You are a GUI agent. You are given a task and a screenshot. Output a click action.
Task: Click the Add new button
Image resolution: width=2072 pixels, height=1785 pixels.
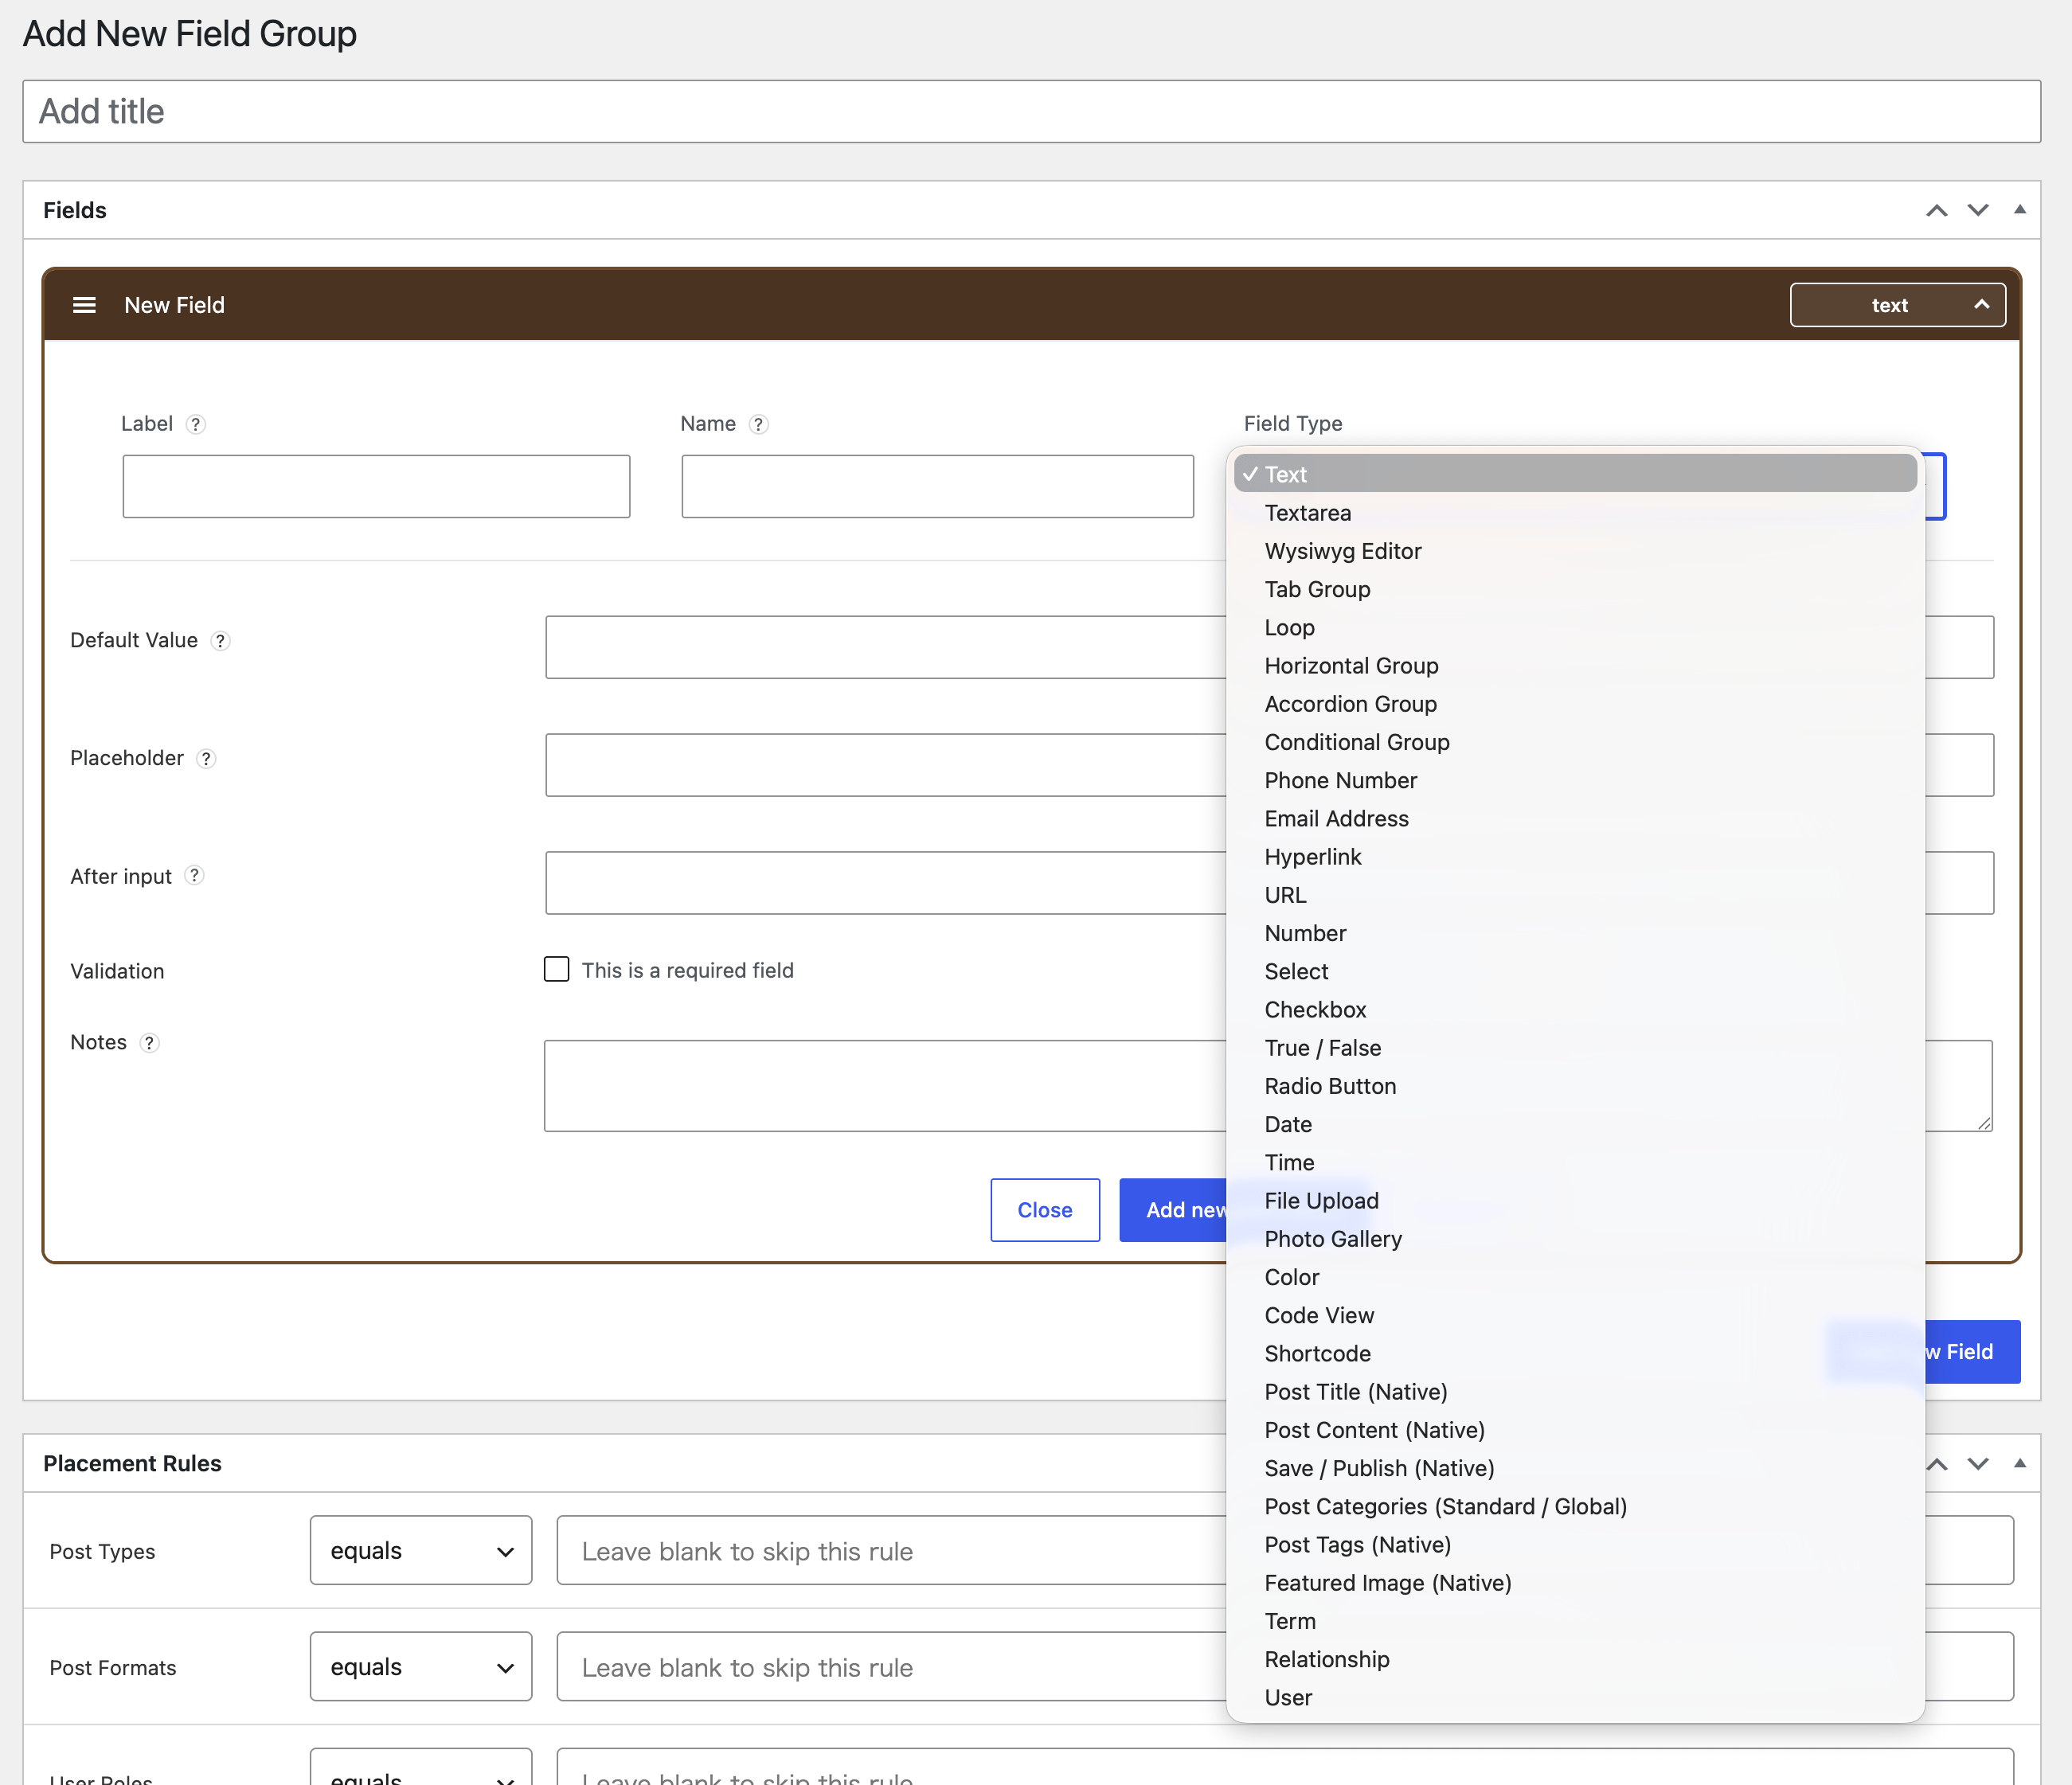tap(1174, 1210)
